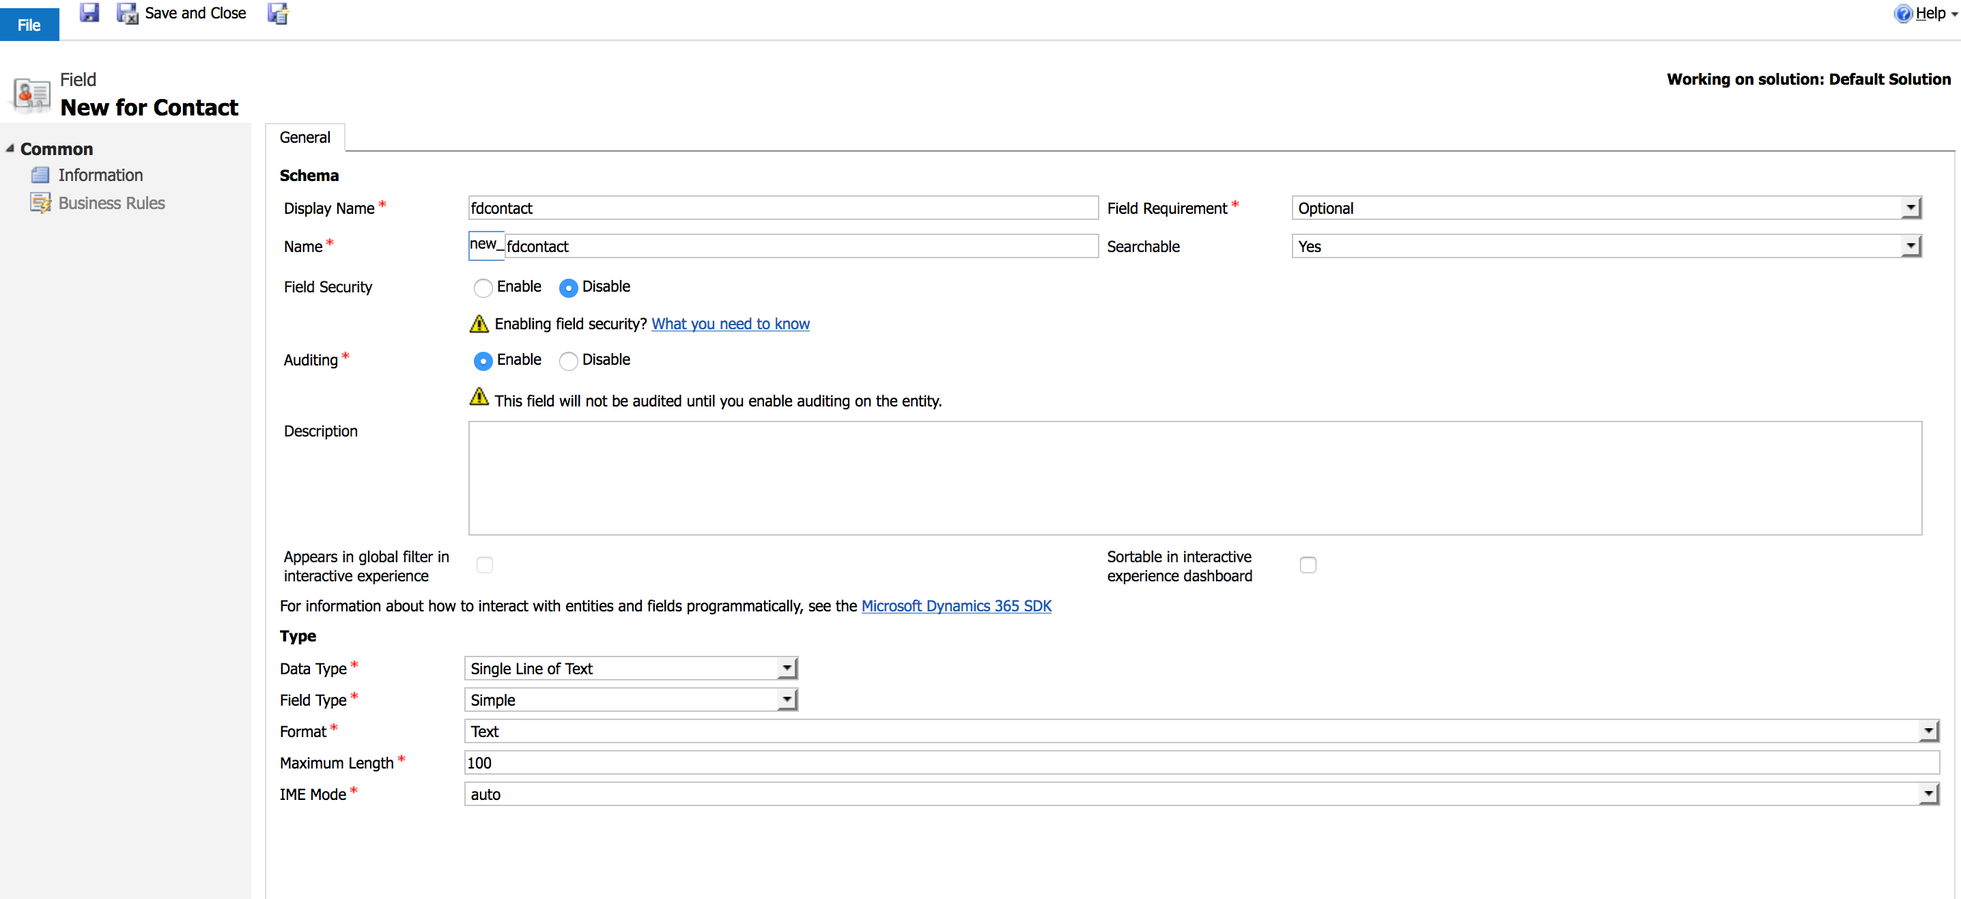The height and width of the screenshot is (899, 1961).
Task: Open the What you need to know link
Action: (x=730, y=324)
